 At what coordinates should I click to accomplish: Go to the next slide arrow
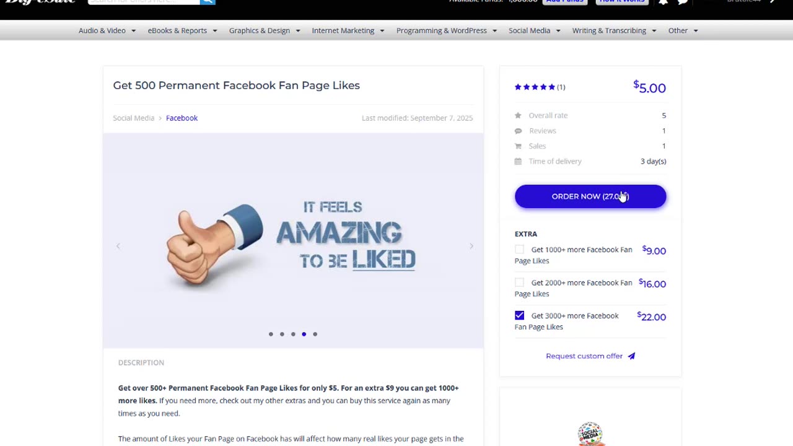pos(471,246)
